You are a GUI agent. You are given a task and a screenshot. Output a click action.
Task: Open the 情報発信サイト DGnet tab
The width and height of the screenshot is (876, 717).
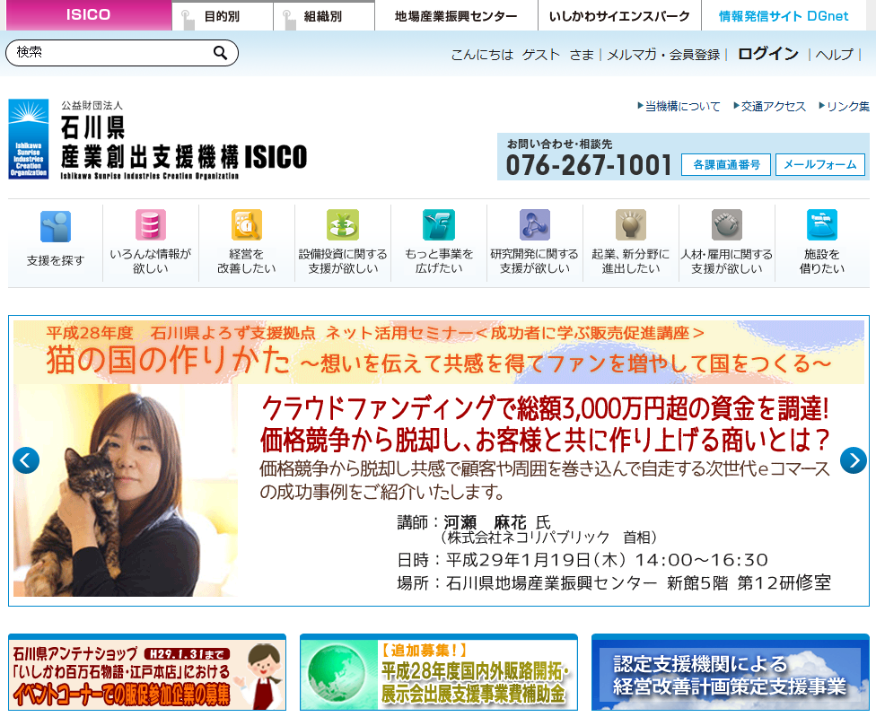pyautogui.click(x=784, y=16)
